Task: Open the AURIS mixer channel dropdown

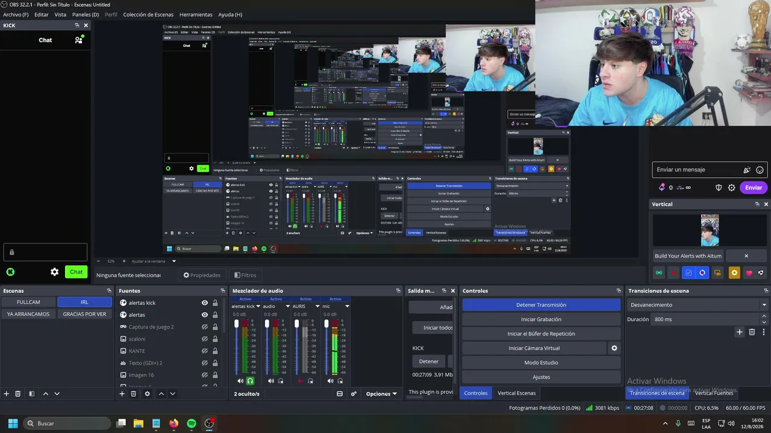Action: (x=317, y=306)
